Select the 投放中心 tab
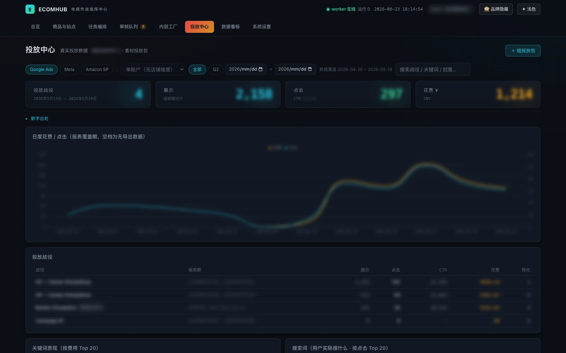The width and height of the screenshot is (566, 353). [x=200, y=27]
